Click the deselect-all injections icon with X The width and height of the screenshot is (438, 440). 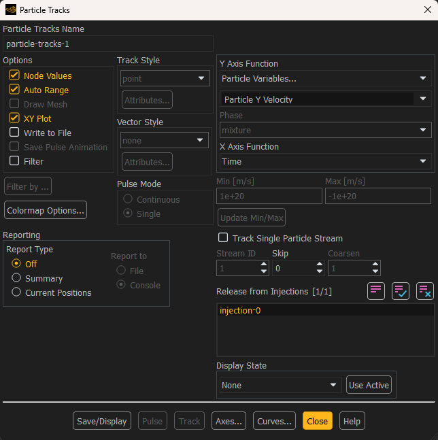tap(424, 291)
